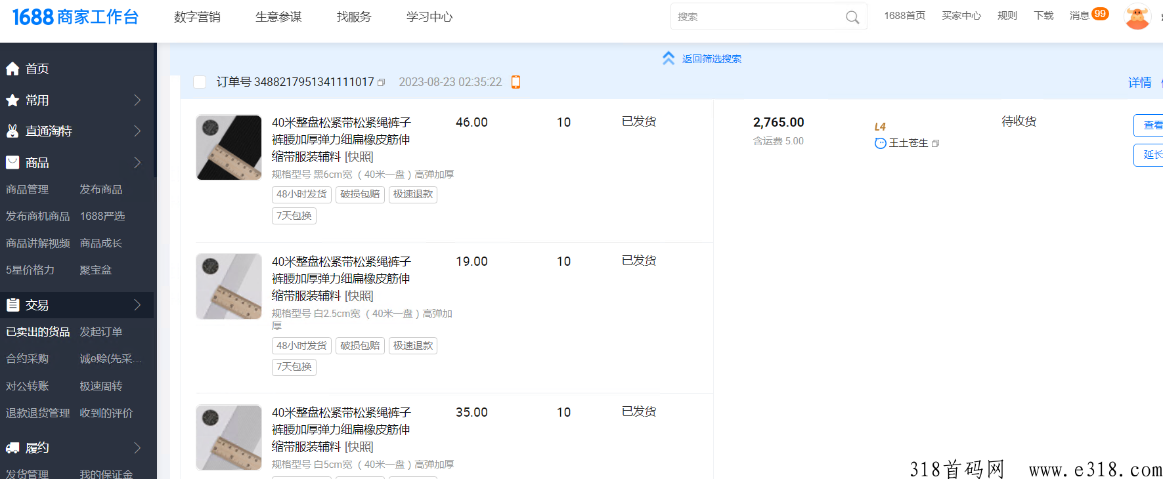
Task: Tick the order selection checkbox
Action: point(200,82)
